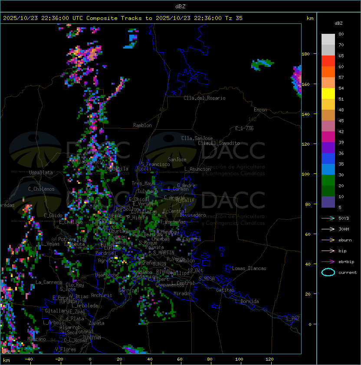
Task: Click the 'Agrelo' map label
Action: 106,261
